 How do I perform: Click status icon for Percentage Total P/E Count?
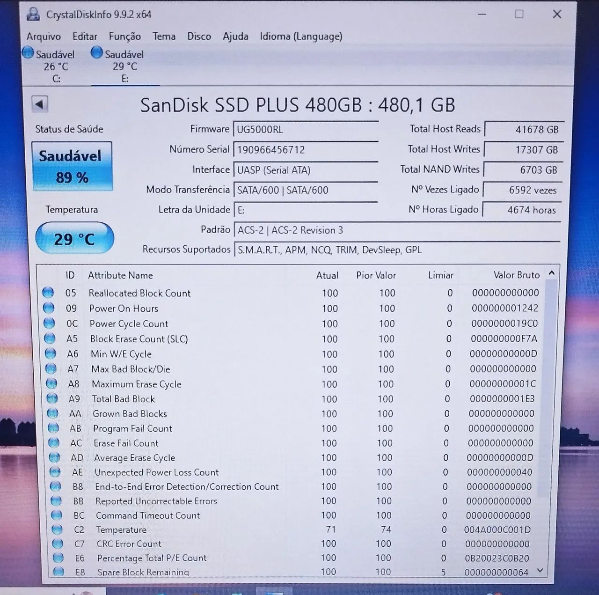(x=58, y=558)
